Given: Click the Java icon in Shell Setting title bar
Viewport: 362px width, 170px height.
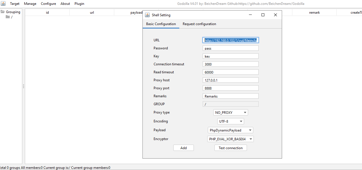Looking at the screenshot, I should point(147,15).
